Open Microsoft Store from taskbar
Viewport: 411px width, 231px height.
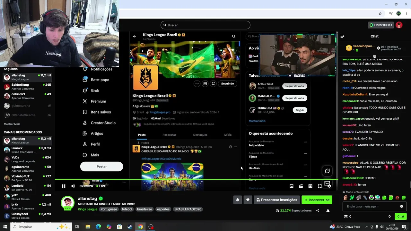(x=119, y=227)
